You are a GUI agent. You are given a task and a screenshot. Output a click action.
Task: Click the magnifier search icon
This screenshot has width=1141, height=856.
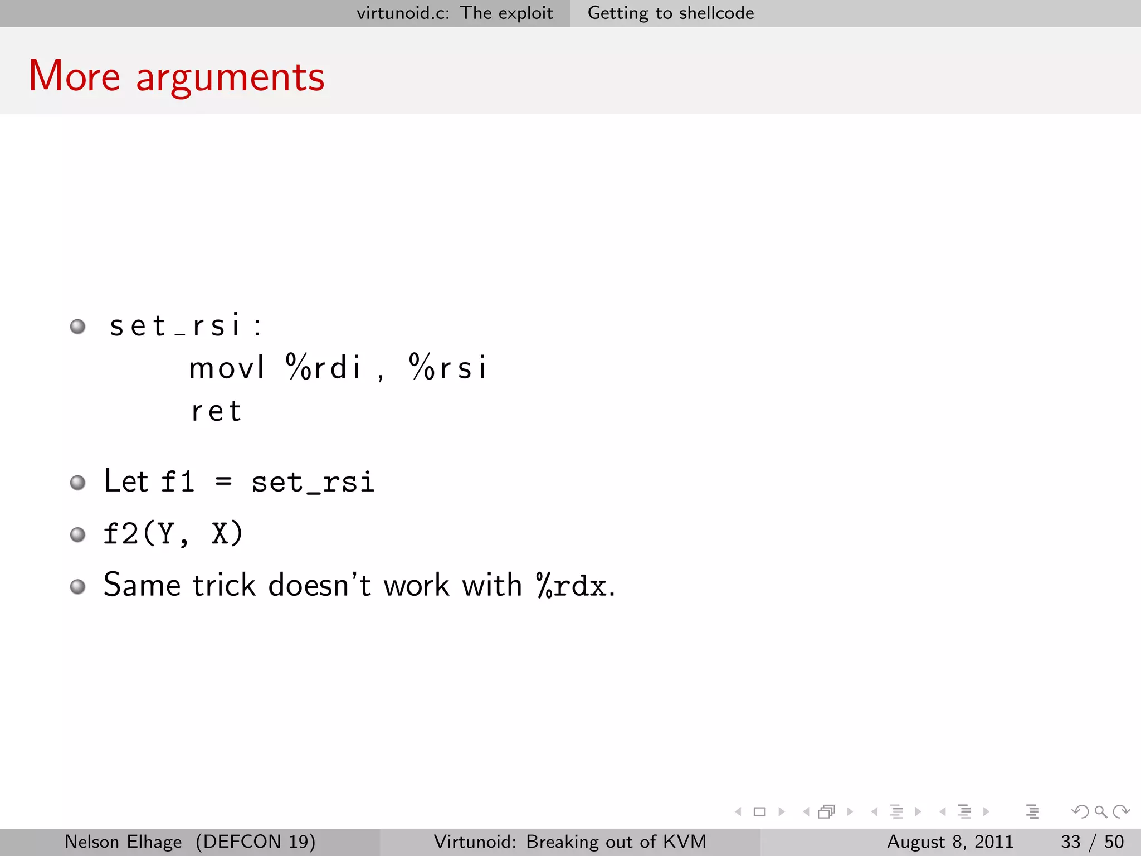coord(1100,812)
